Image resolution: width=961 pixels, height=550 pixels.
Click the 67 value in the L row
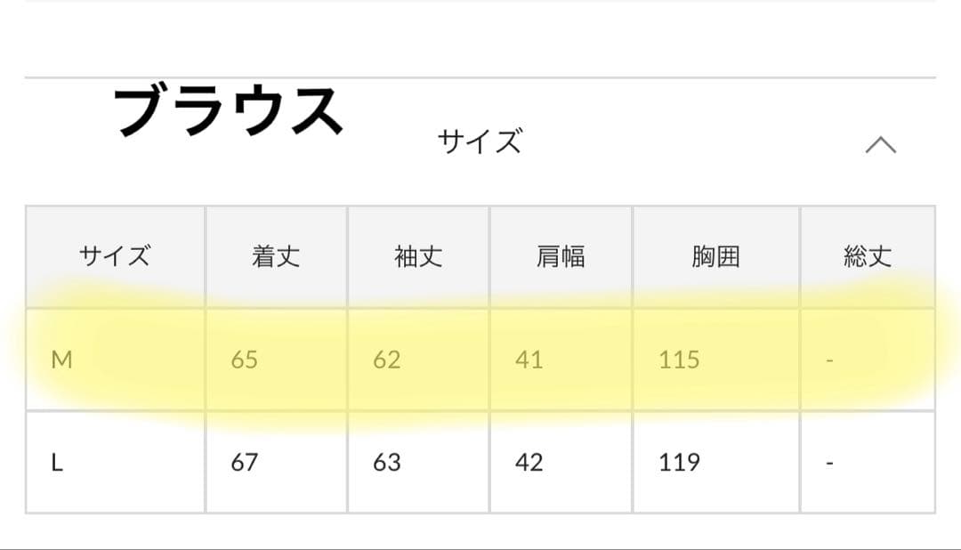tap(244, 463)
